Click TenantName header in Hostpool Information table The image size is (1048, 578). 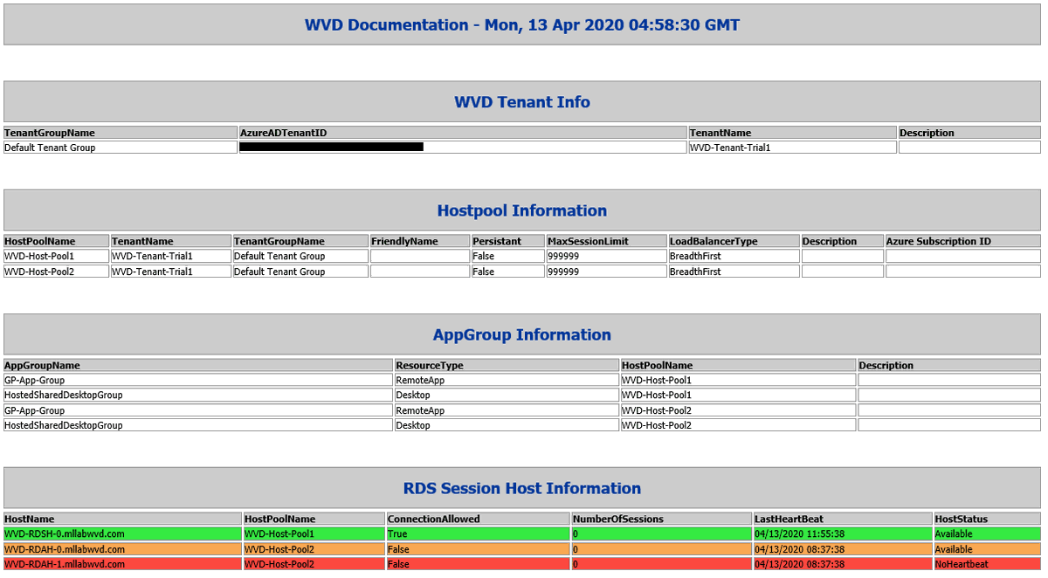tap(170, 241)
